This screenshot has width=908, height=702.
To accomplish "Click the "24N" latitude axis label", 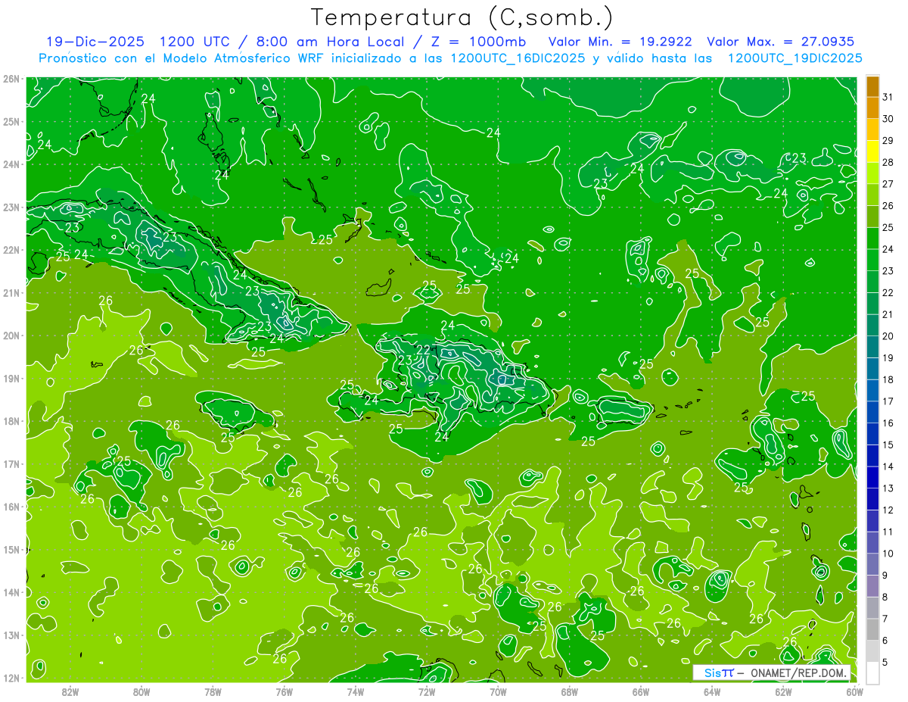I will point(11,164).
